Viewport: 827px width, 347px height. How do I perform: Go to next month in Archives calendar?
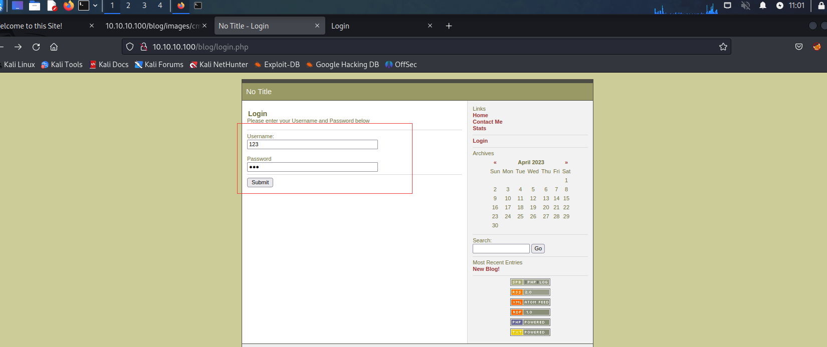(566, 162)
